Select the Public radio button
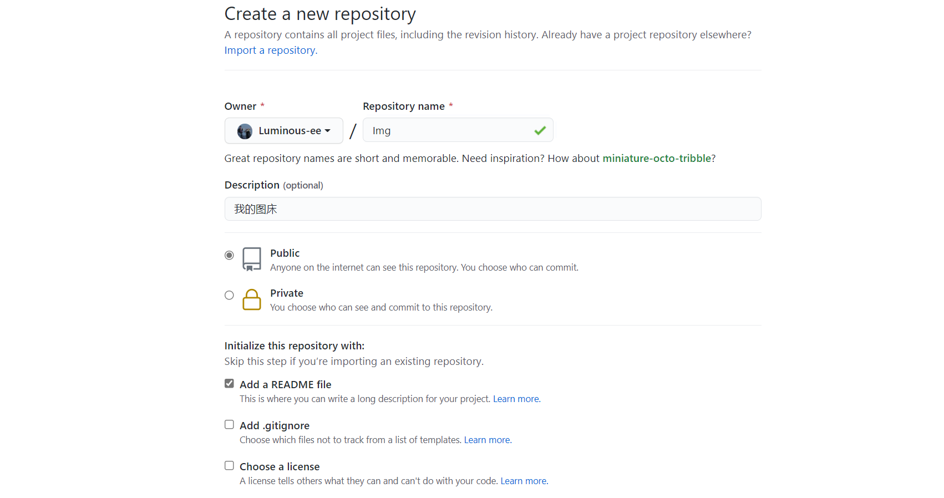 click(x=229, y=255)
